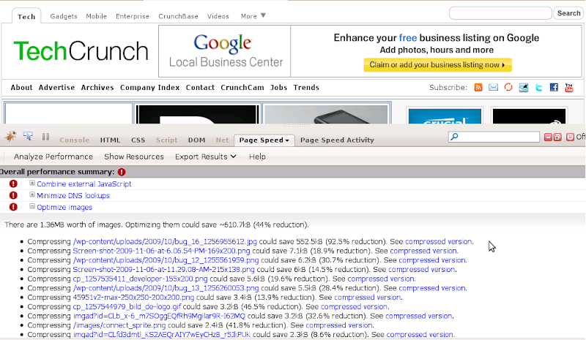Open the Twitter subscribe icon
Image resolution: width=586 pixels, height=340 pixels.
click(x=538, y=87)
